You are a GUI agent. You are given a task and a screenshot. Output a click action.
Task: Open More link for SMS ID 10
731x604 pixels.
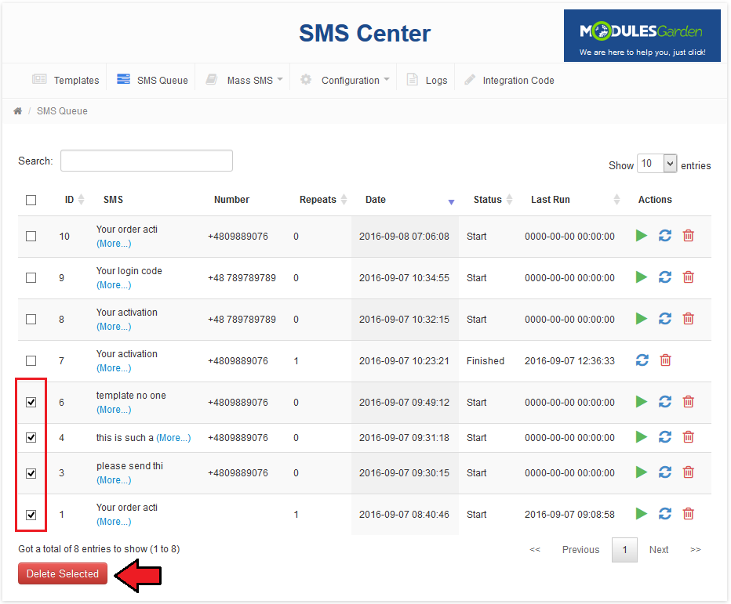(x=114, y=243)
